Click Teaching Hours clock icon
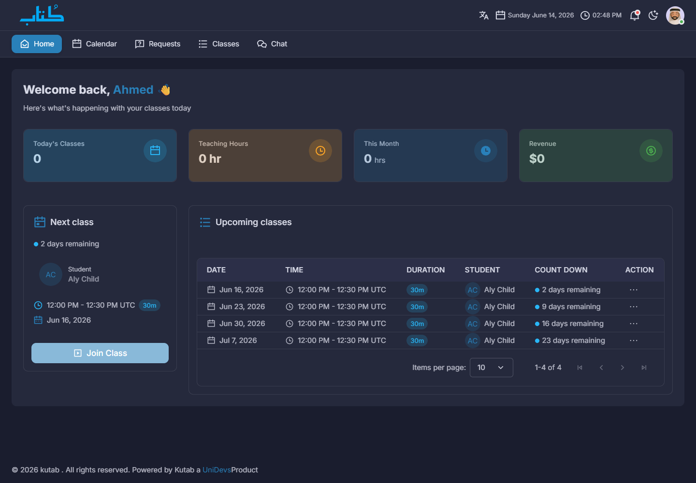The height and width of the screenshot is (483, 696). [320, 151]
